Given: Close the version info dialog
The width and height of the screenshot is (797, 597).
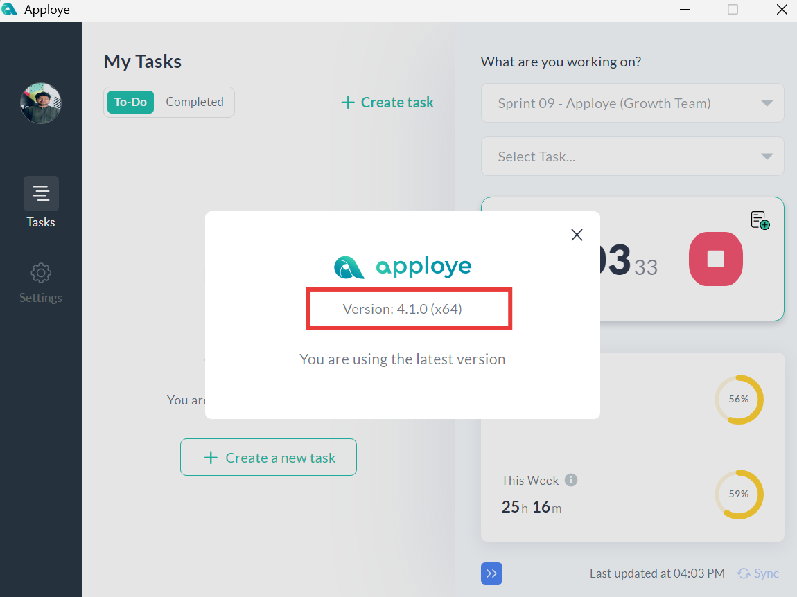Looking at the screenshot, I should click(x=577, y=235).
